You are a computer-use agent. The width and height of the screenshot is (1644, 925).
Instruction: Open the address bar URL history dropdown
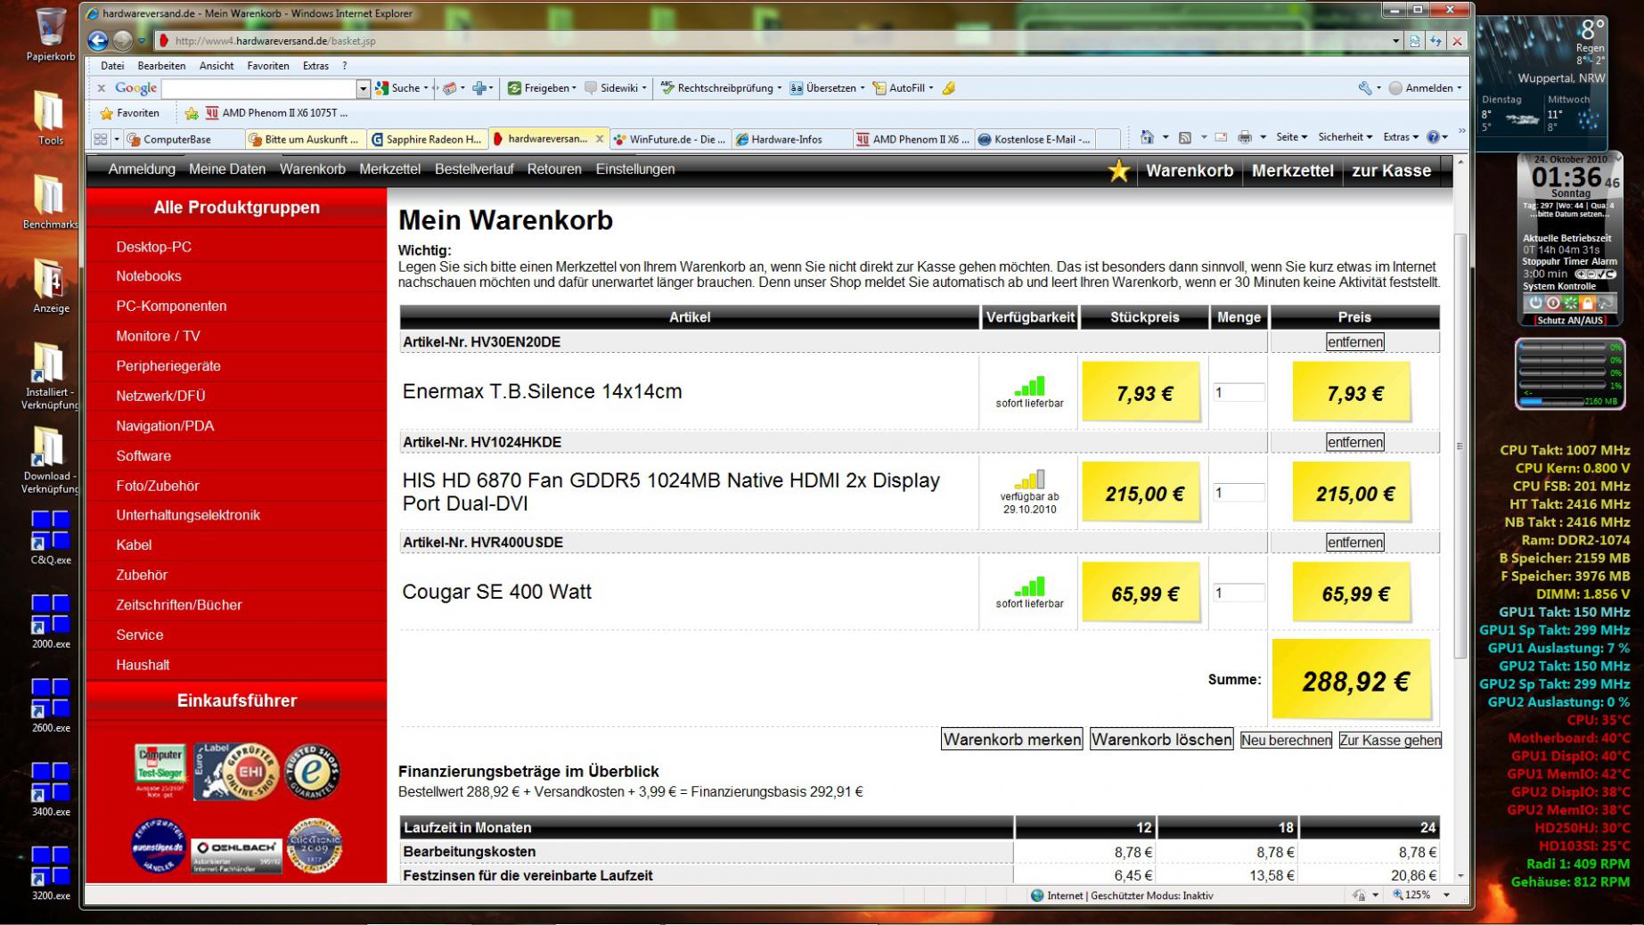(x=1395, y=41)
